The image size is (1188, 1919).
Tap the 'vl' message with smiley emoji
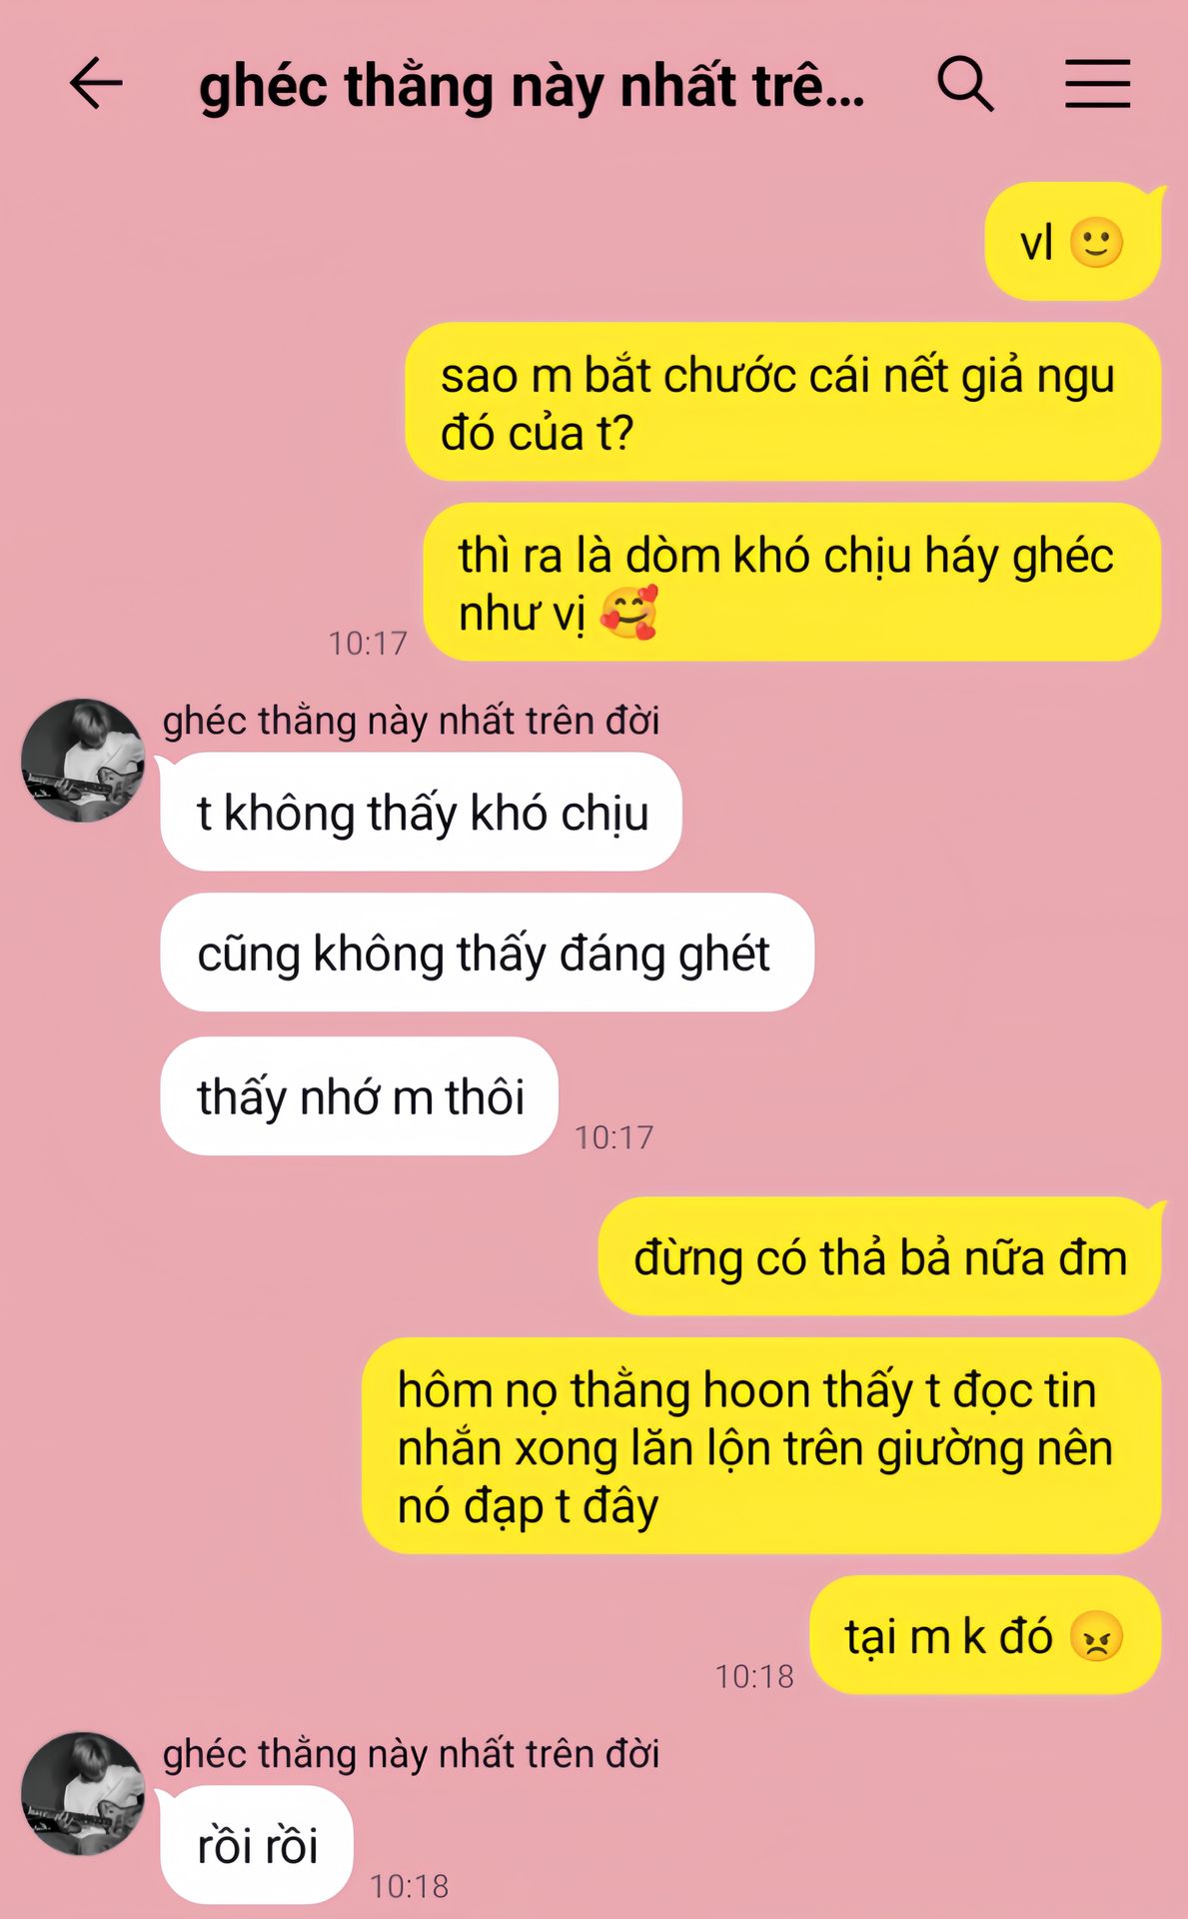click(1073, 242)
